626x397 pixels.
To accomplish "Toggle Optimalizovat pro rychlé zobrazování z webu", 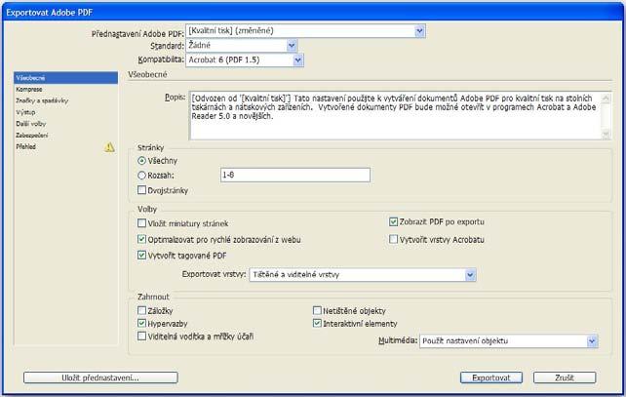I will tap(141, 239).
